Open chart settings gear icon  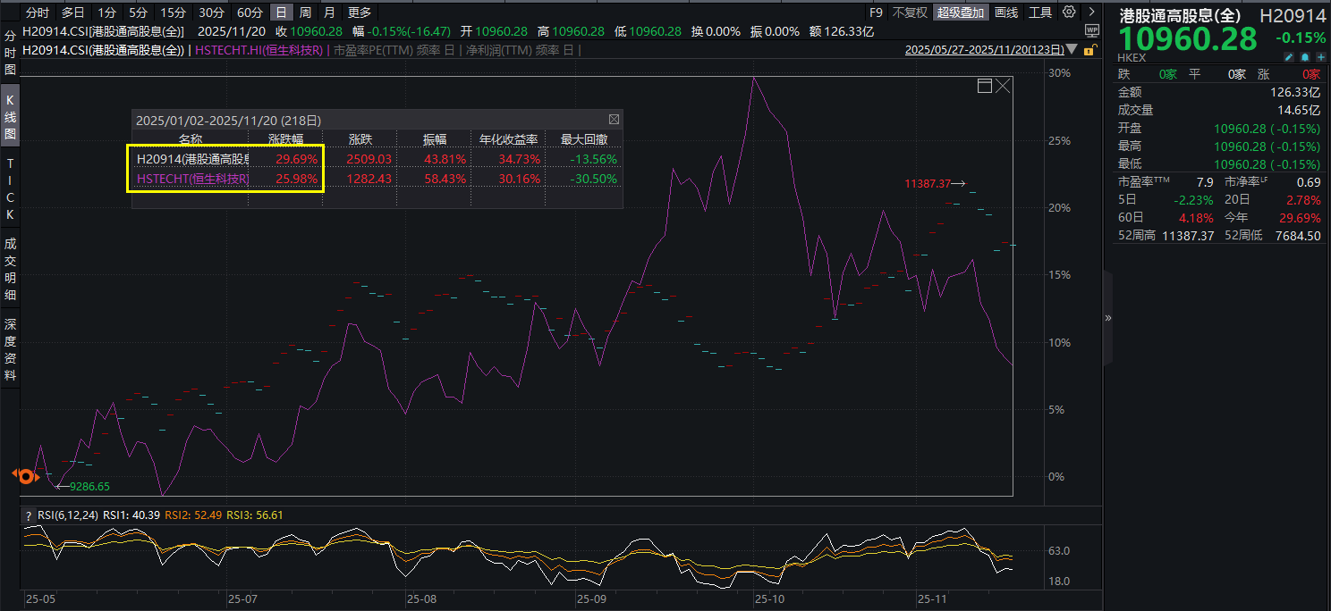point(1068,13)
